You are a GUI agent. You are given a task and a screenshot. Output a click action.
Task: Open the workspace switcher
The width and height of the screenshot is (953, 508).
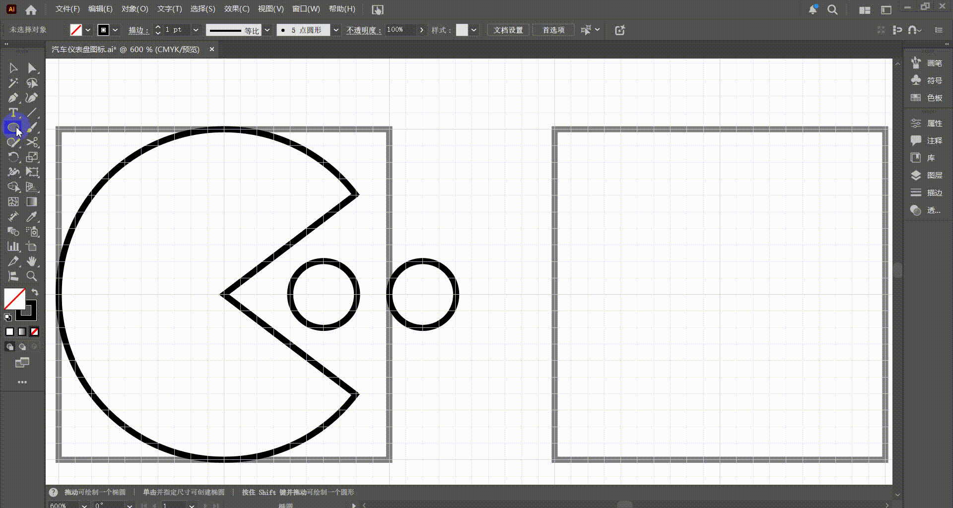pyautogui.click(x=886, y=9)
